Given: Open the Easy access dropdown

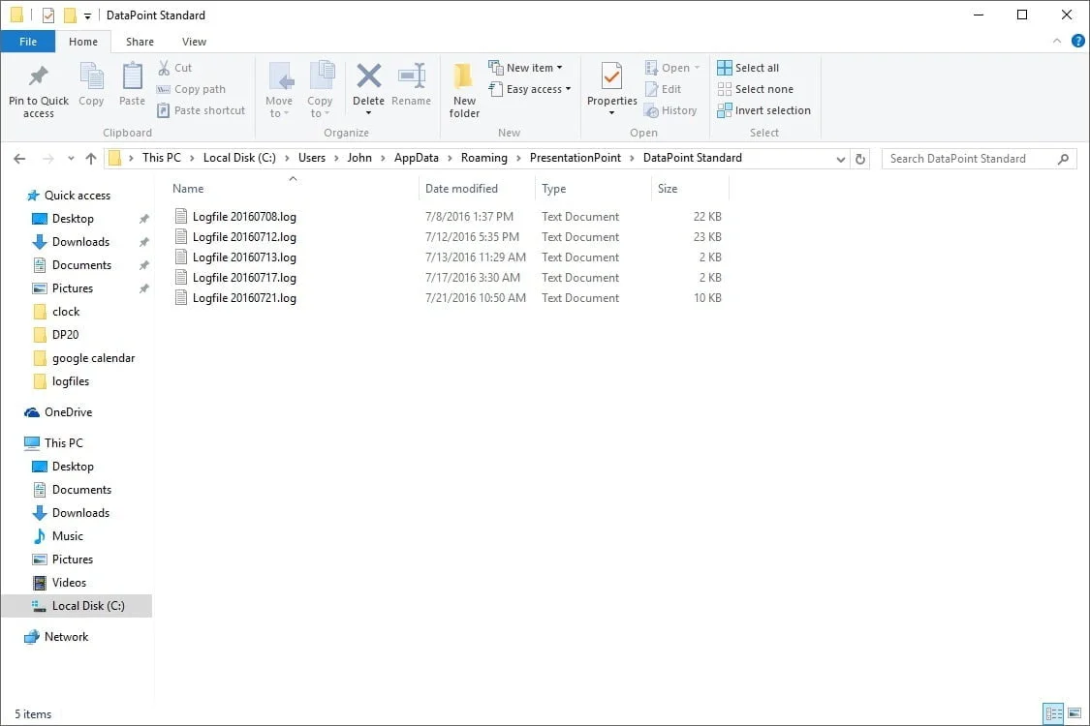Looking at the screenshot, I should (530, 88).
